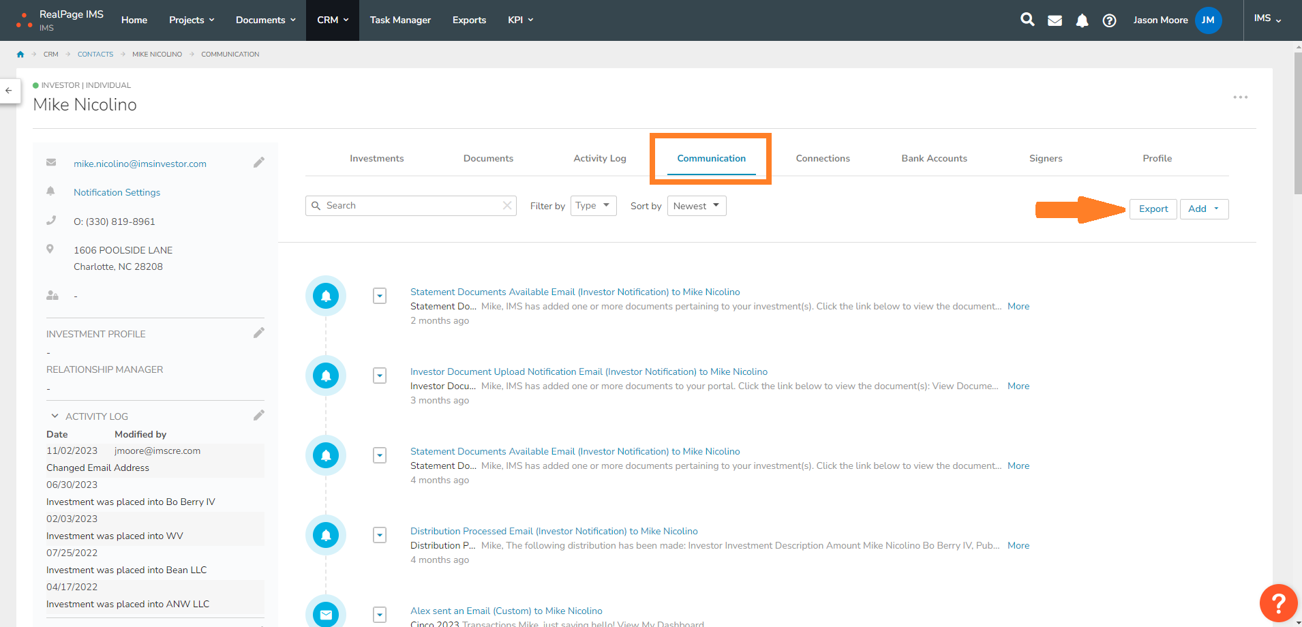Click the search magnifier icon in top bar
This screenshot has height=627, width=1302.
click(x=1027, y=20)
